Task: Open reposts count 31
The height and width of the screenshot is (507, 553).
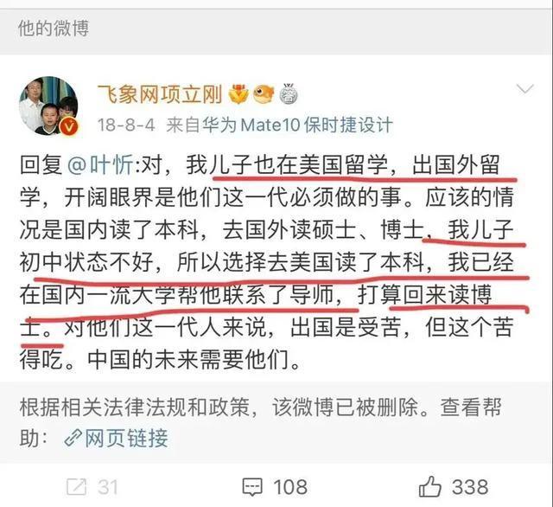Action: [x=107, y=487]
